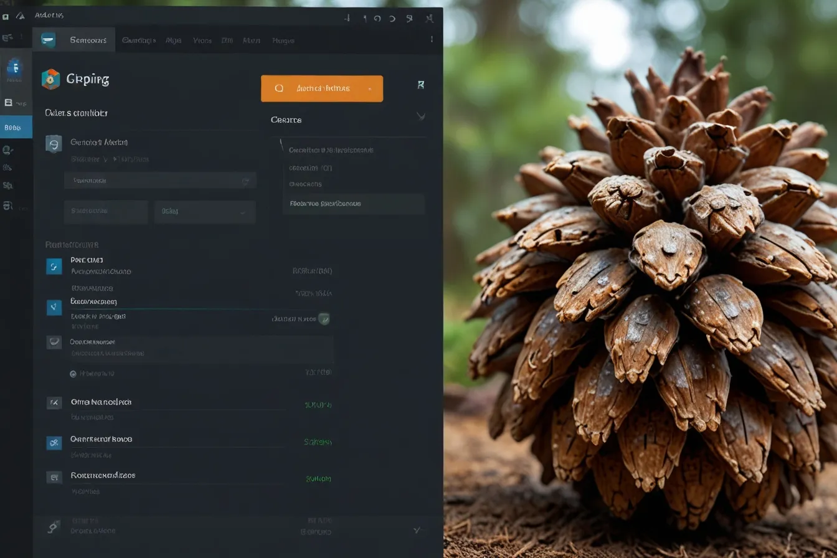Open the small dropdown with down arrow

(x=205, y=212)
